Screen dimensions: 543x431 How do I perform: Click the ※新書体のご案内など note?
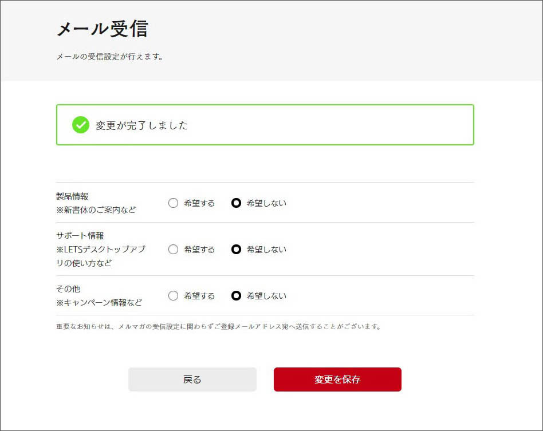96,210
